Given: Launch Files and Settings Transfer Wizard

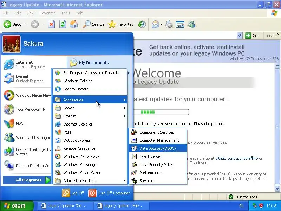Looking at the screenshot, I should click(x=27, y=152).
